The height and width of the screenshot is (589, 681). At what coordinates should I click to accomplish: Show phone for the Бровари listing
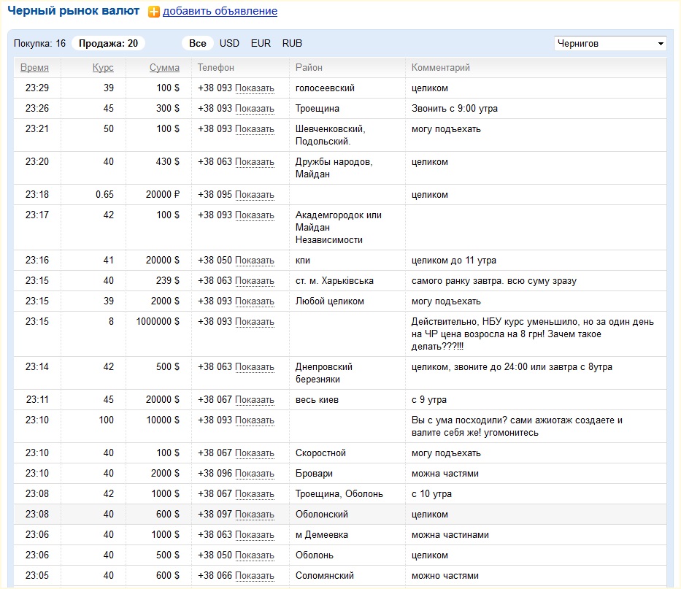pyautogui.click(x=255, y=474)
